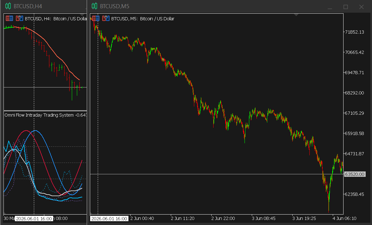Viewport: 372px width, 225px height.
Task: Click the 2 Jun 11:20 time label
Action: [x=183, y=218]
